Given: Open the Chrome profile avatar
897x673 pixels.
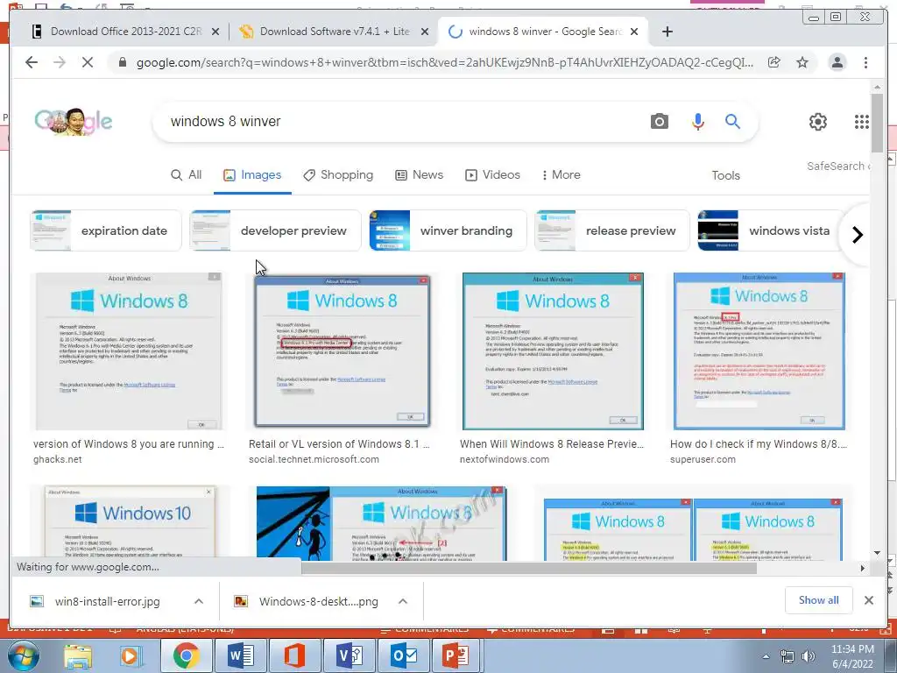Looking at the screenshot, I should click(x=837, y=62).
